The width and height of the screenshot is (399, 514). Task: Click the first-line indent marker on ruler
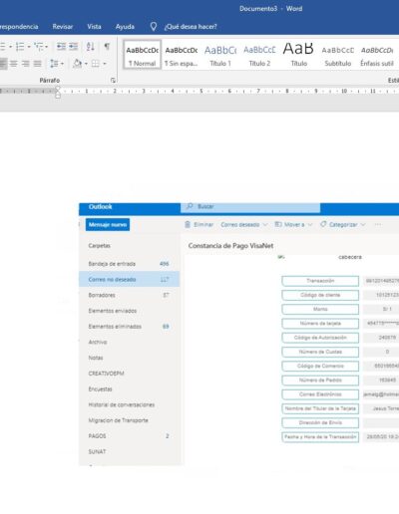point(58,89)
